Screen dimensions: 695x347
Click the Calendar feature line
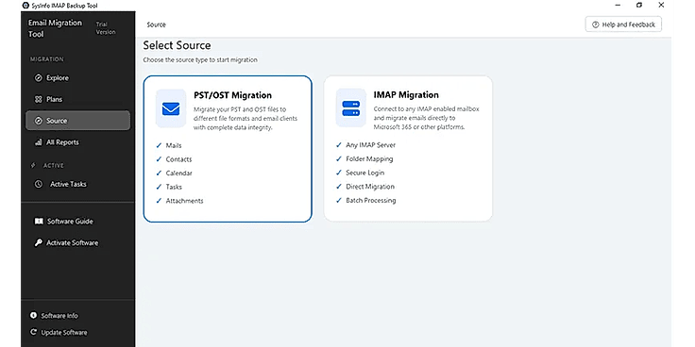tap(179, 173)
